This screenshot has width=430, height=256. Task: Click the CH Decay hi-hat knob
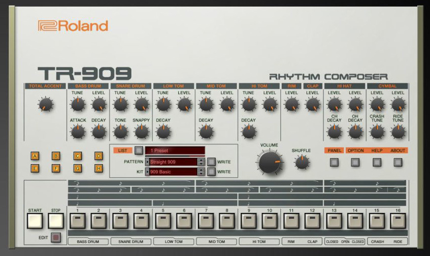pyautogui.click(x=334, y=132)
